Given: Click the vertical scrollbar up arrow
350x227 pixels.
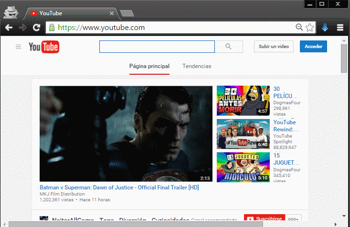Looking at the screenshot, I should [x=344, y=40].
